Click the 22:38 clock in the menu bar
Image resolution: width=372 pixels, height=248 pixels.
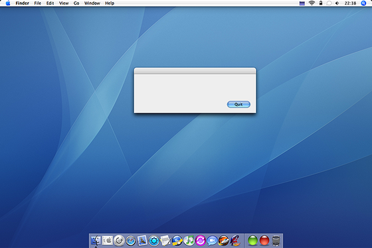350,3
